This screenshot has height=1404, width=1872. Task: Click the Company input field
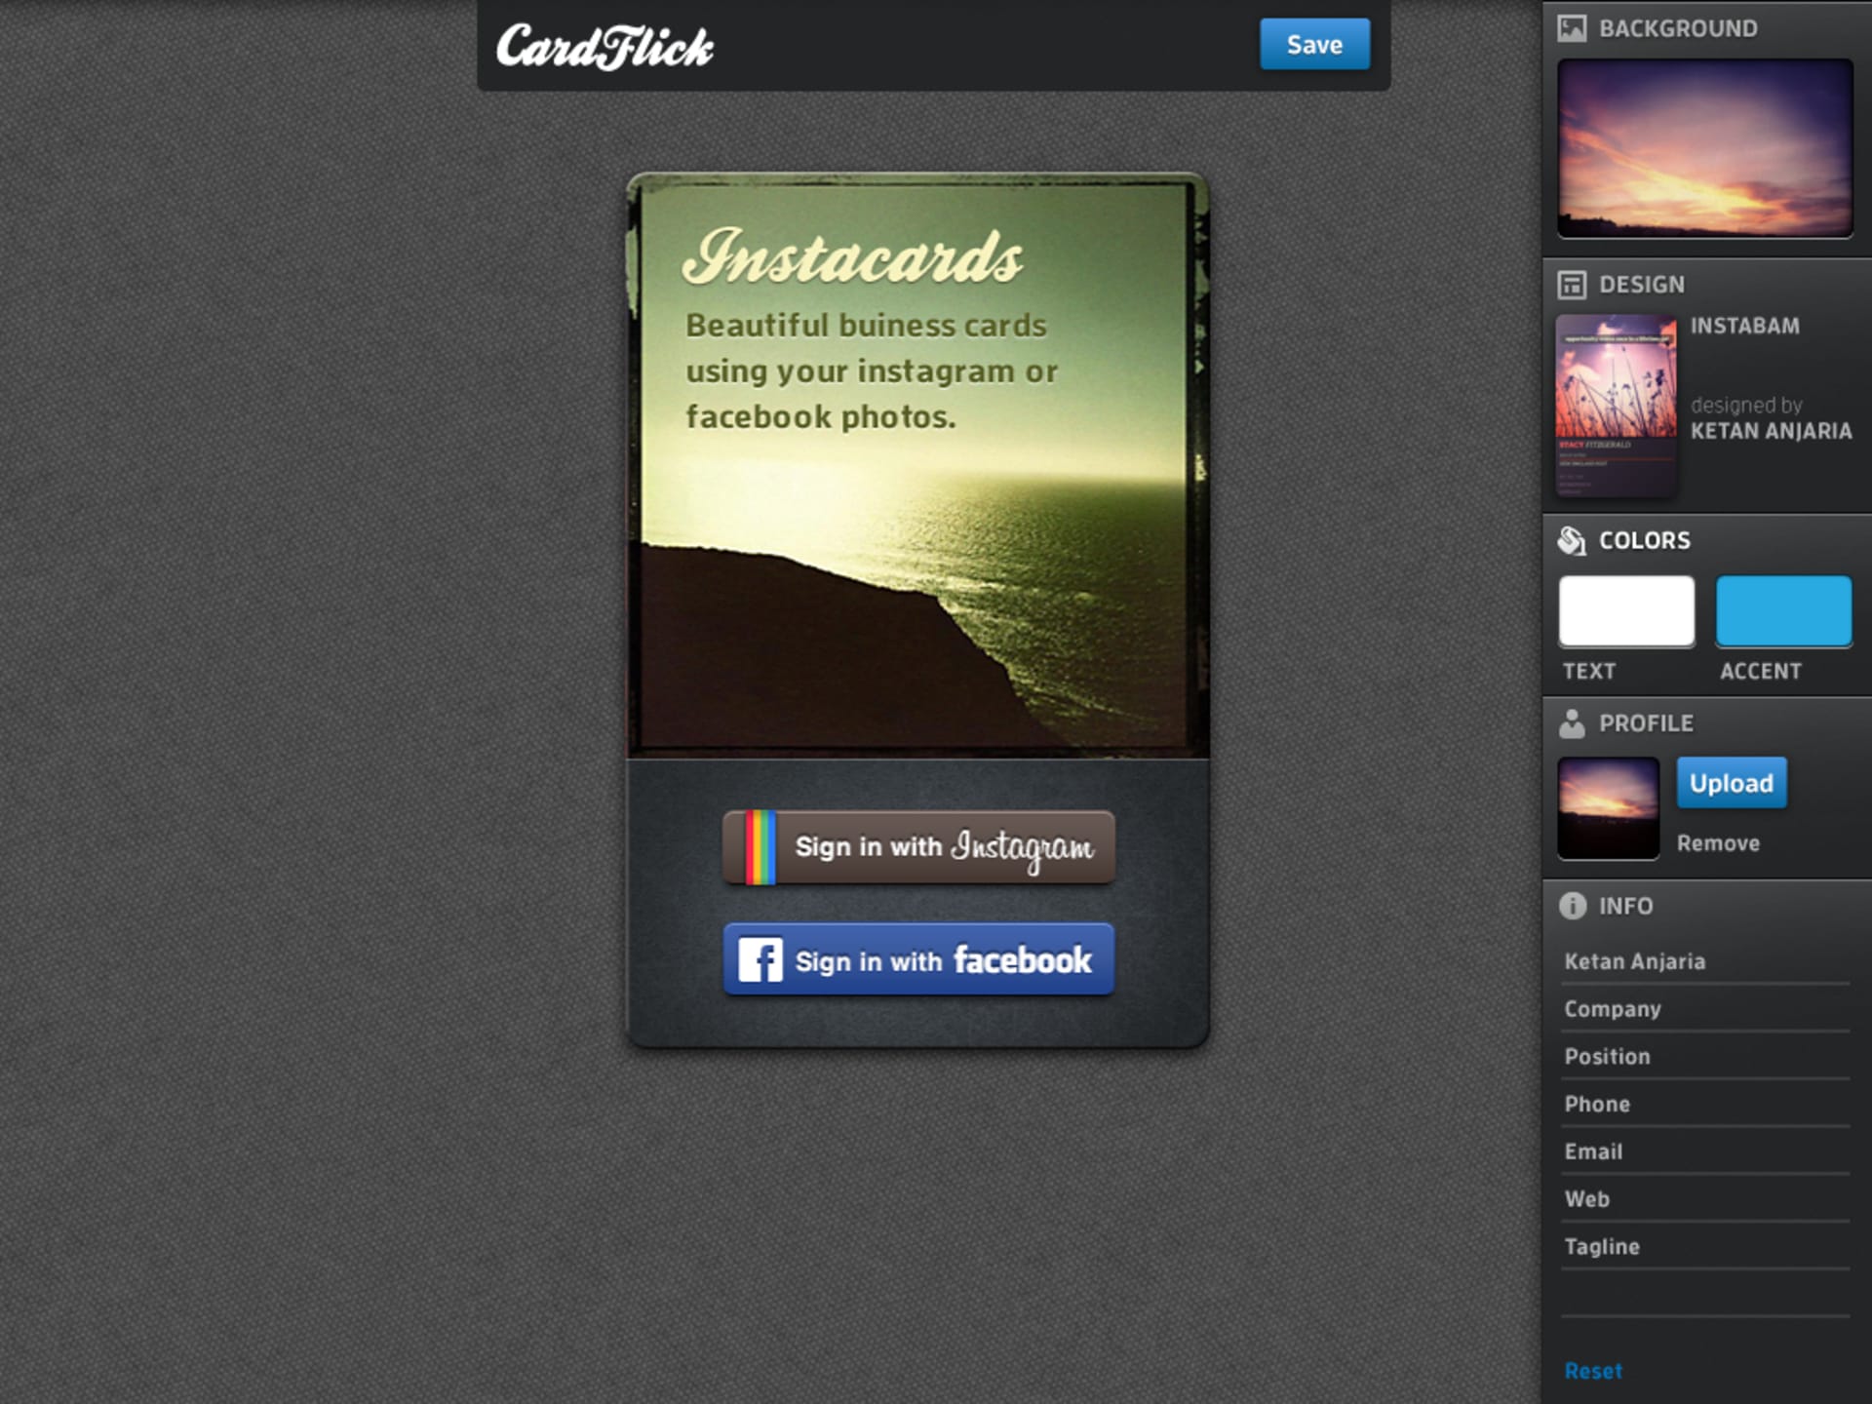tap(1704, 1009)
